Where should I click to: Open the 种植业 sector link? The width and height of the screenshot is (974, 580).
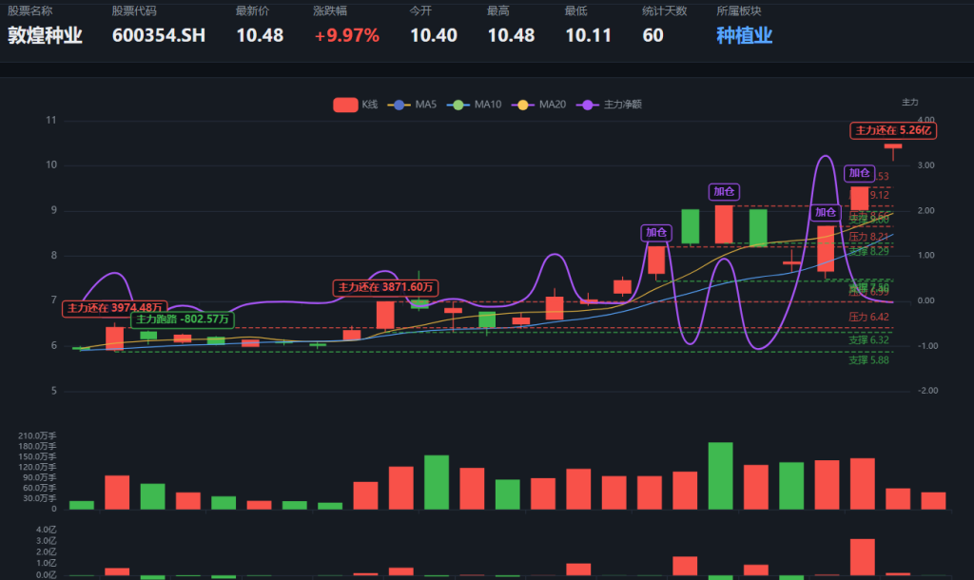pyautogui.click(x=744, y=35)
